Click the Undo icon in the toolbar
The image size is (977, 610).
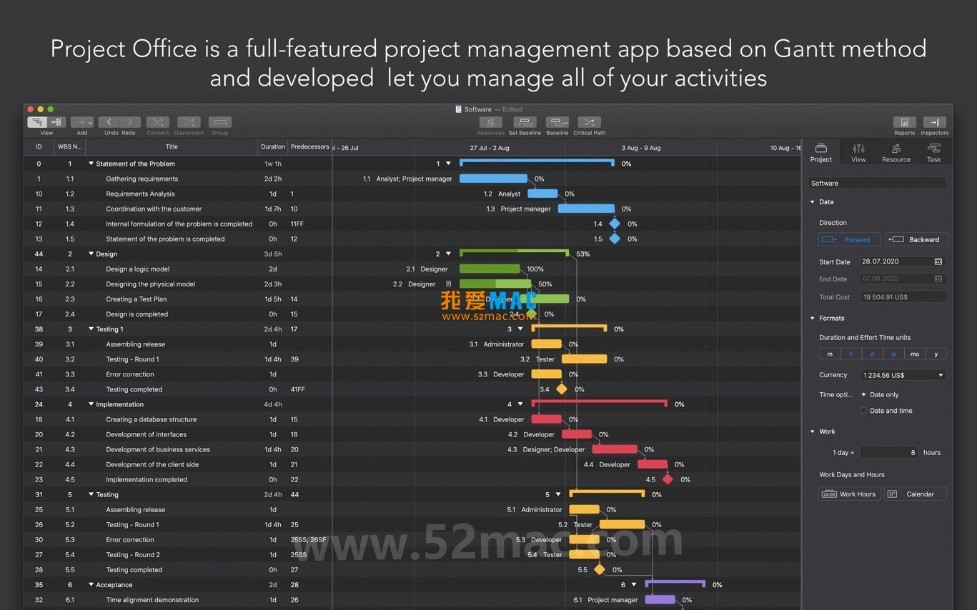[x=111, y=122]
